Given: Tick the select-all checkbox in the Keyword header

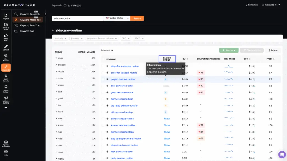Looking at the screenshot, I should coord(103,59).
